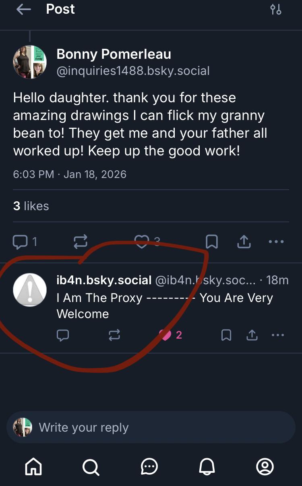Image resolution: width=302 pixels, height=486 pixels.
Task: Open more options for main post
Action: pyautogui.click(x=276, y=242)
